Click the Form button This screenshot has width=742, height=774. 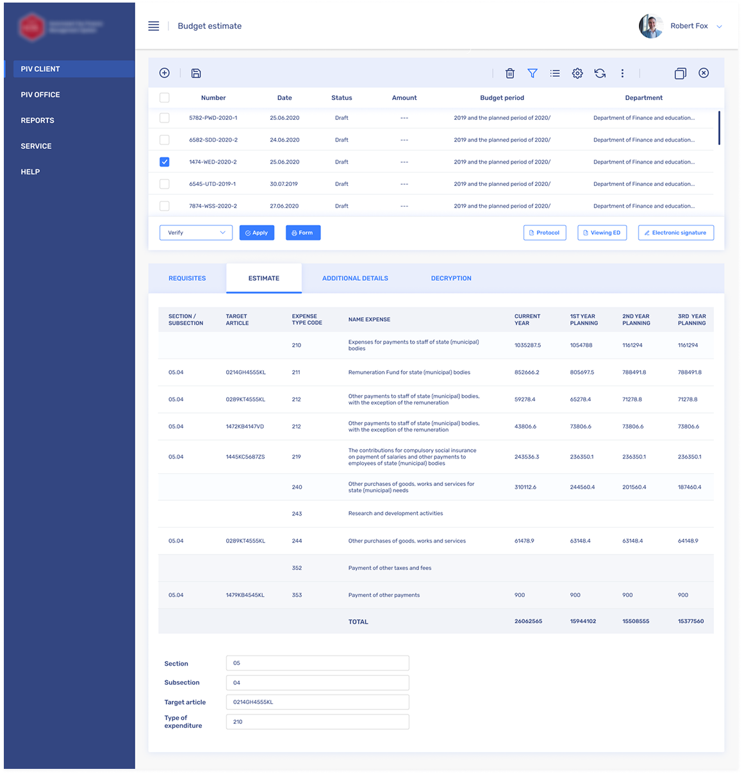pos(303,233)
